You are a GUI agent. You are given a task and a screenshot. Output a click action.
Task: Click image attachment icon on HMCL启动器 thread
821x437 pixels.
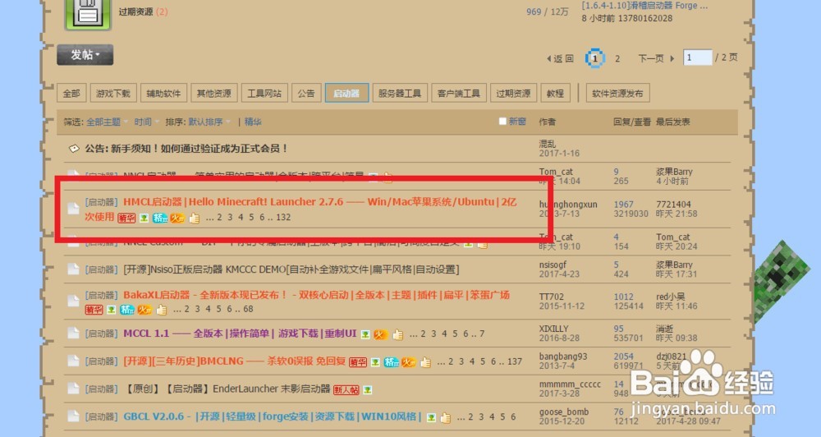[144, 218]
